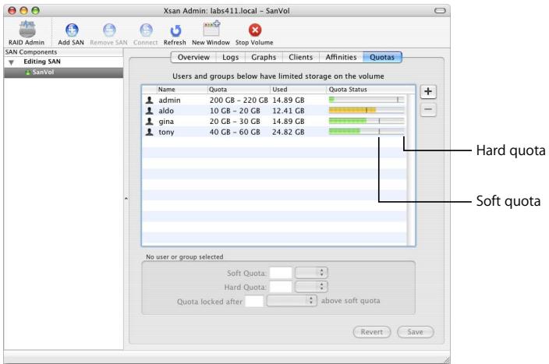Click the Hard Quota value field
The image size is (549, 364).
pyautogui.click(x=281, y=287)
